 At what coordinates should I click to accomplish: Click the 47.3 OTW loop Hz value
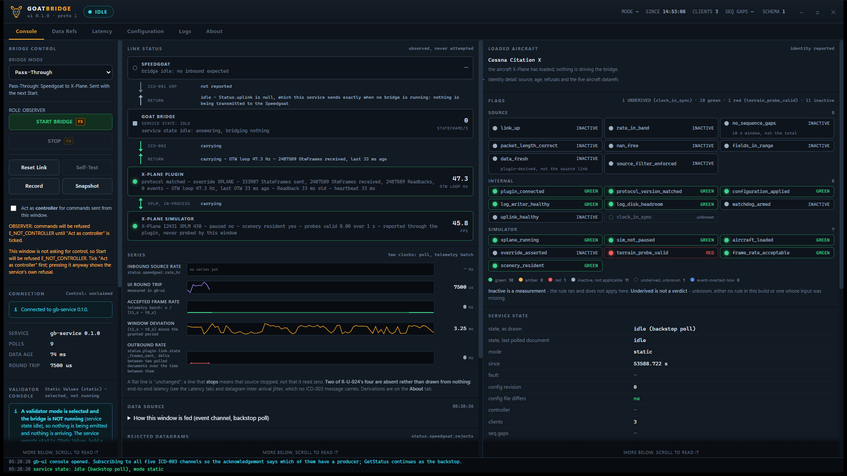[460, 179]
